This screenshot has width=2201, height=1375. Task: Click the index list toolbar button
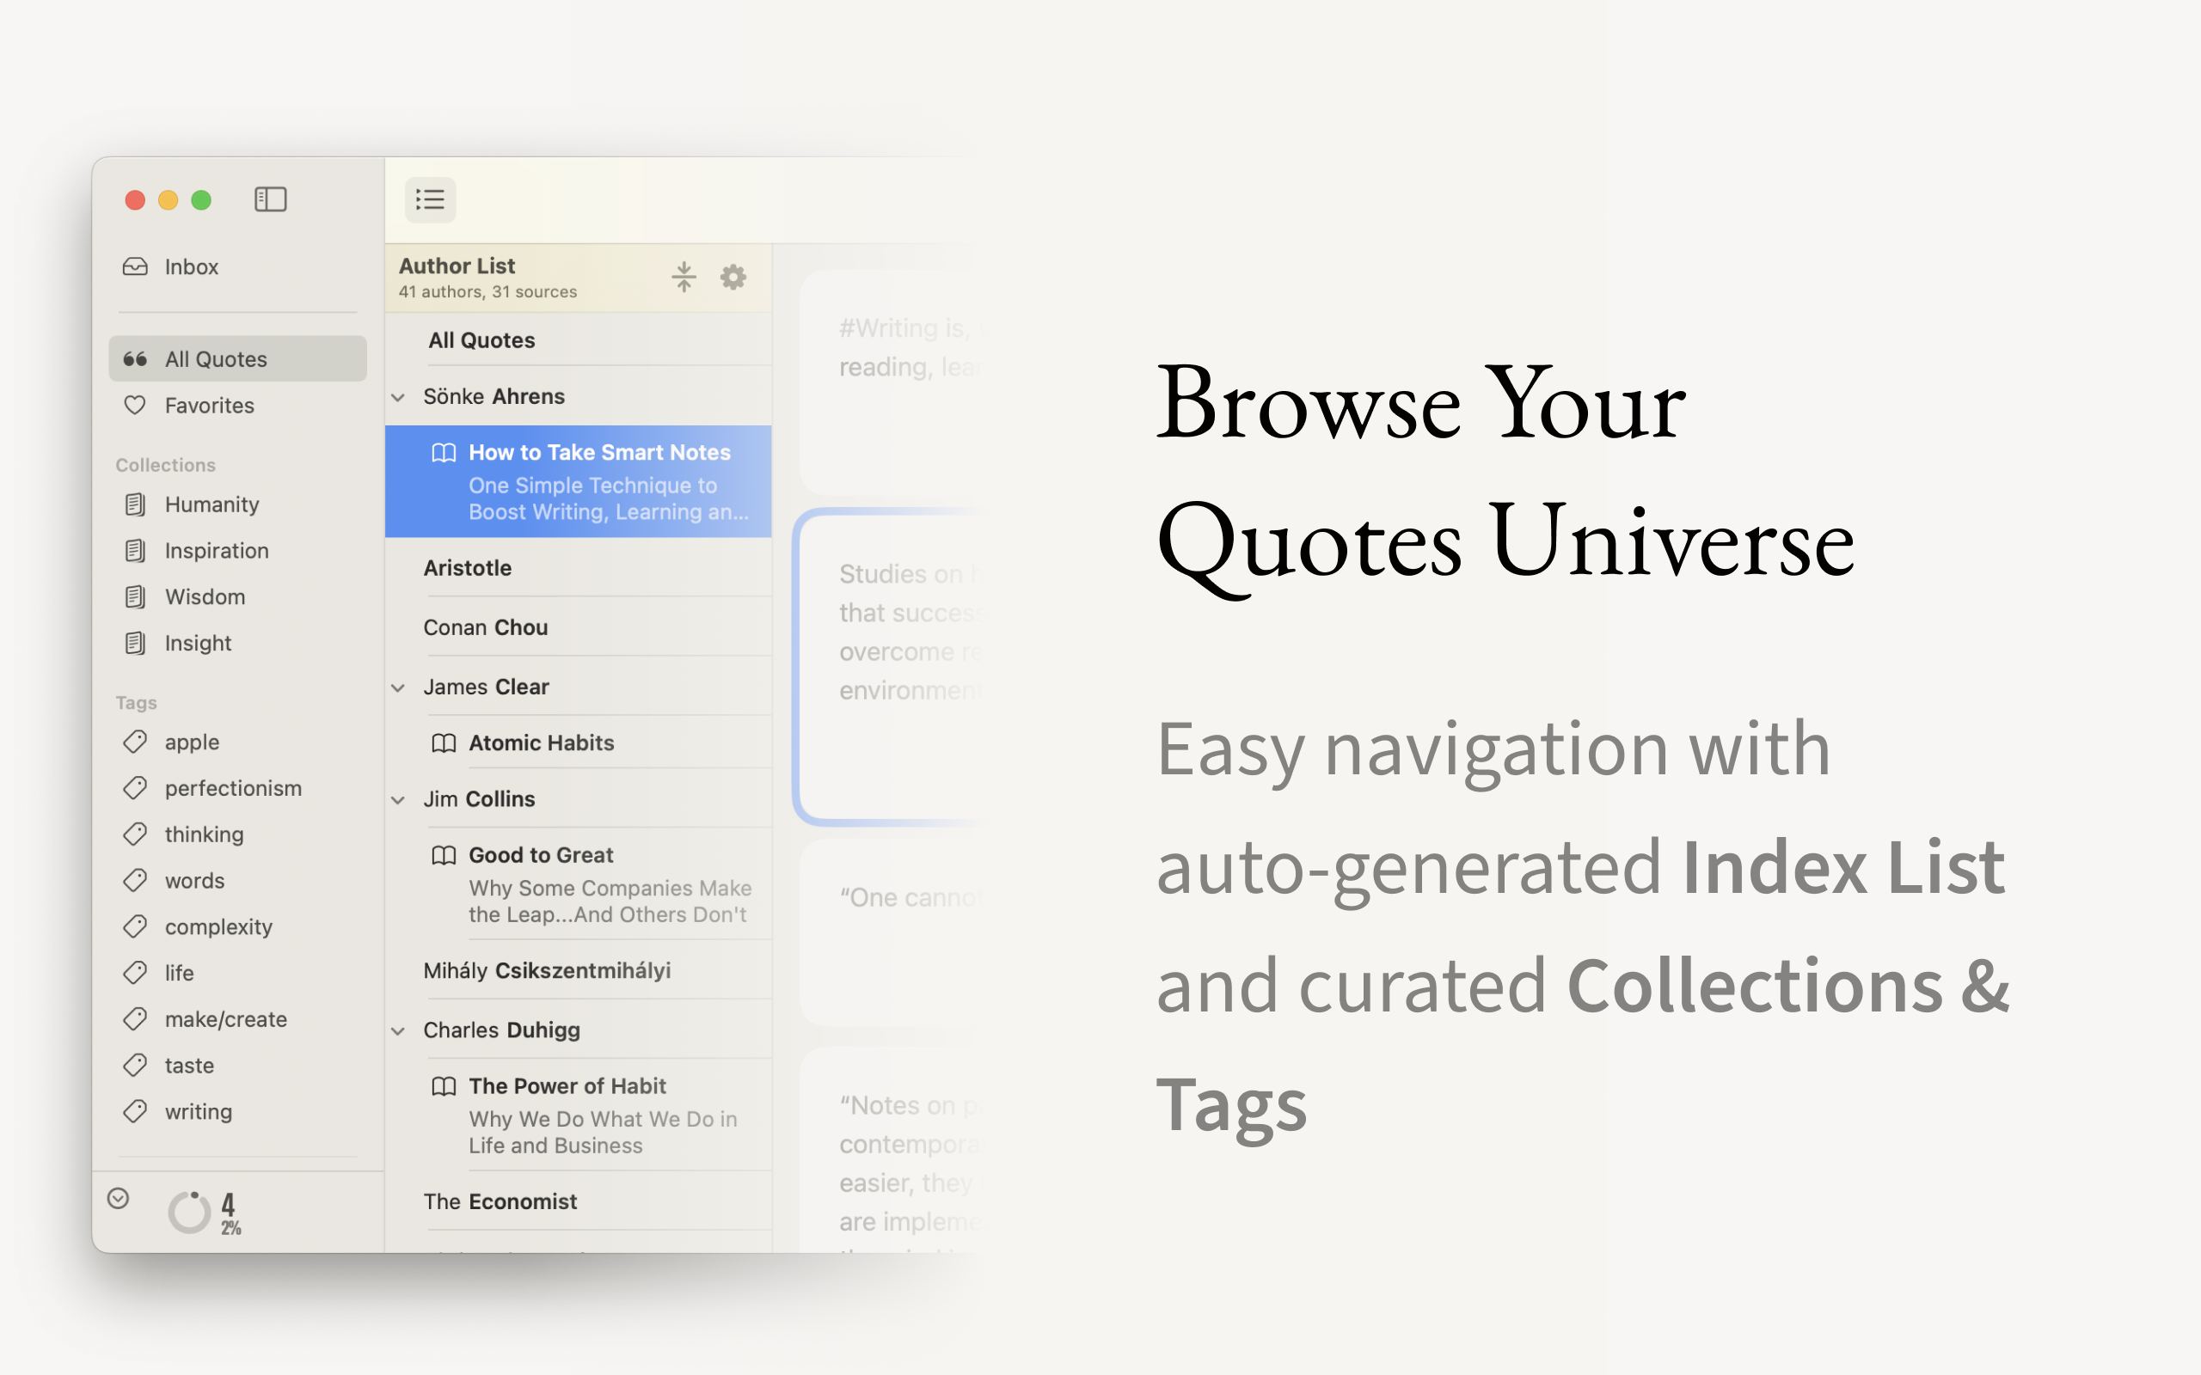(x=430, y=199)
